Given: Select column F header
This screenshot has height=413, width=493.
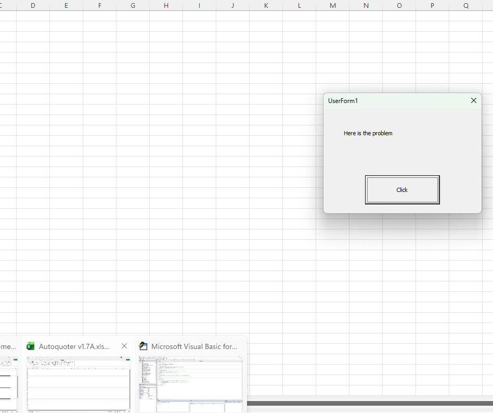Looking at the screenshot, I should click(99, 5).
